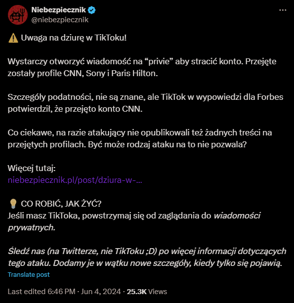Click the blue verified badge icon
294x303 pixels.
91,10
